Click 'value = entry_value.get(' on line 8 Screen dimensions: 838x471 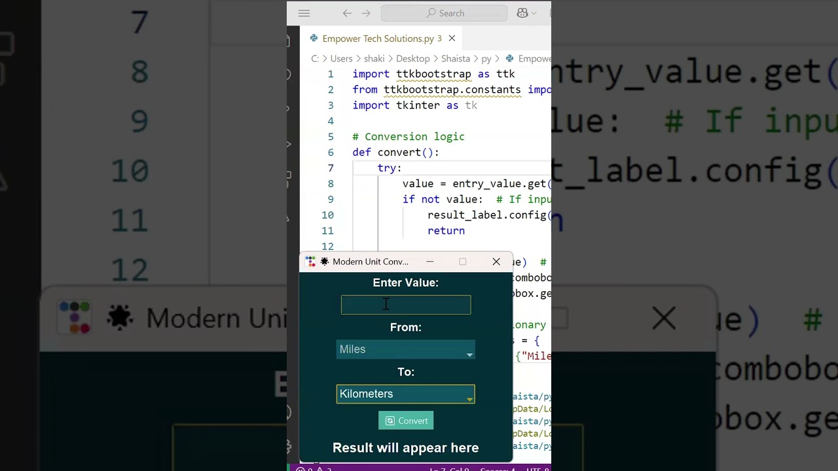pos(477,184)
